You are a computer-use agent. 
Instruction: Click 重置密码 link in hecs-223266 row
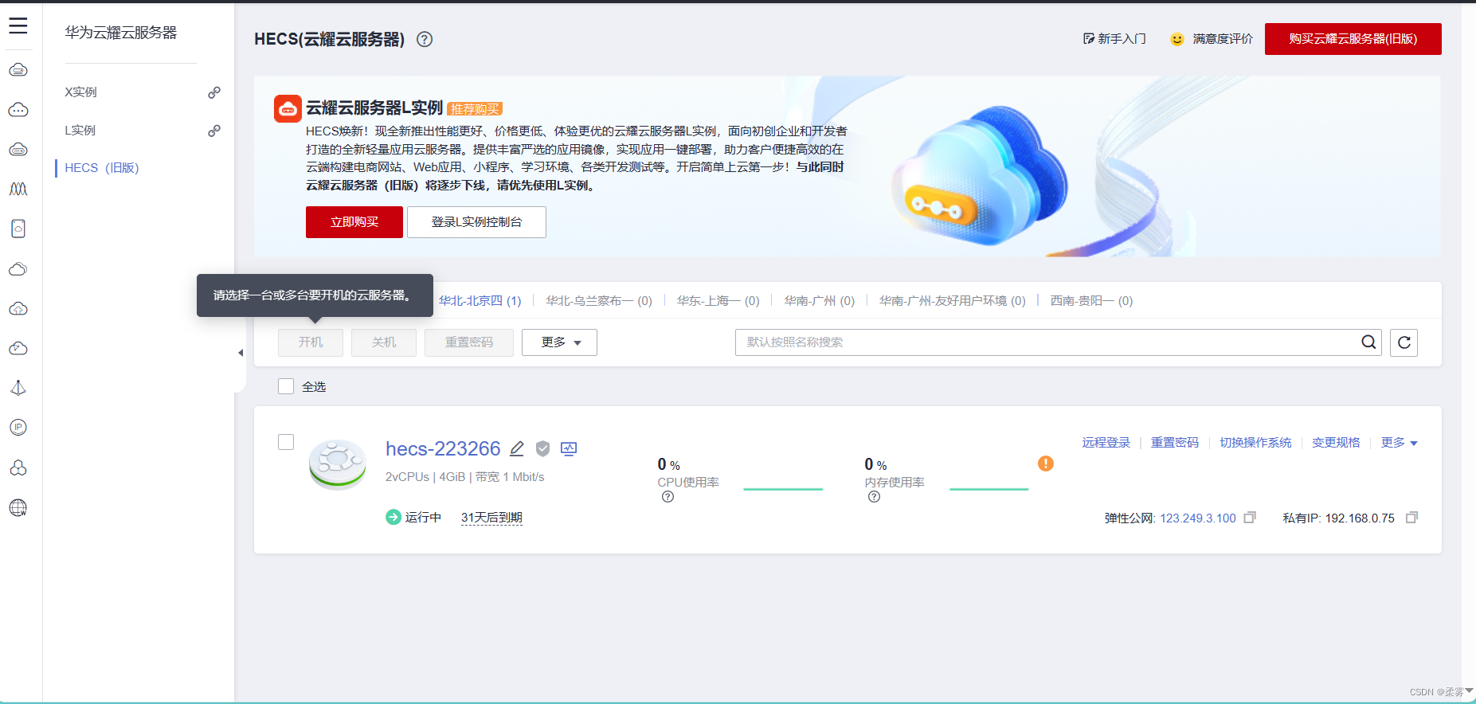(x=1175, y=443)
